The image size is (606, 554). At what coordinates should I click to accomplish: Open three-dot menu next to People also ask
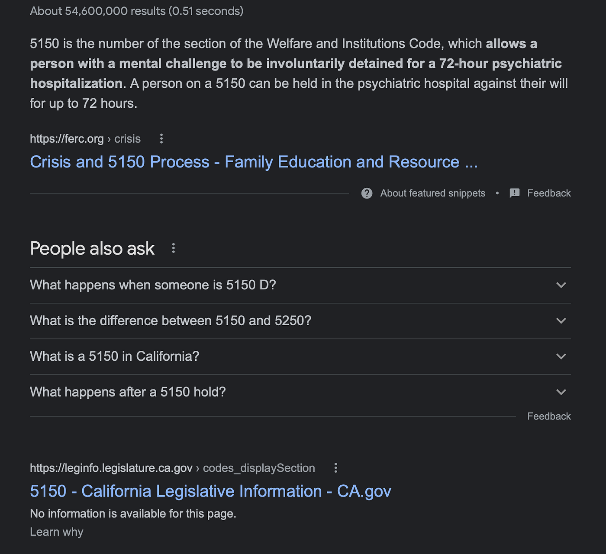(174, 248)
